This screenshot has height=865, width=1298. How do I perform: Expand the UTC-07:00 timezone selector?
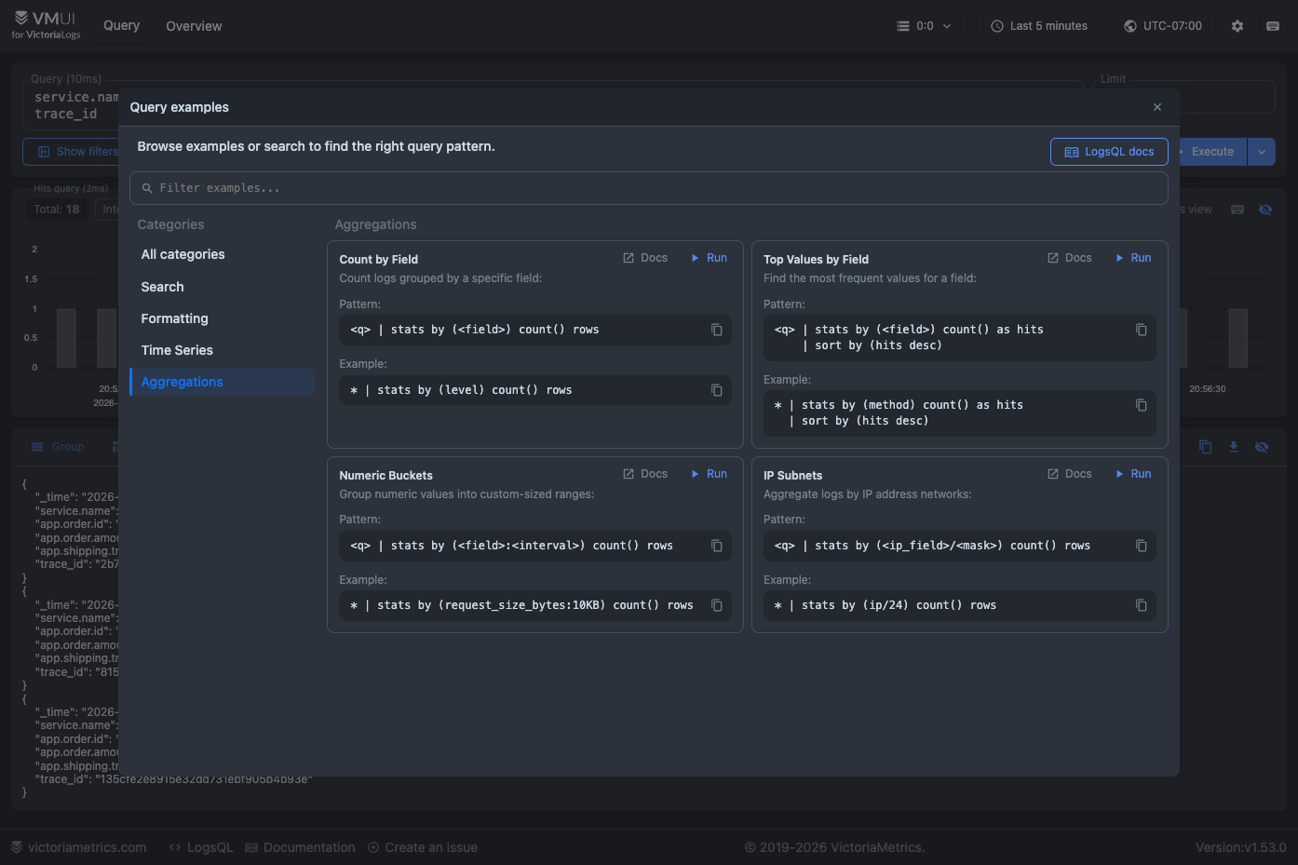click(1163, 26)
